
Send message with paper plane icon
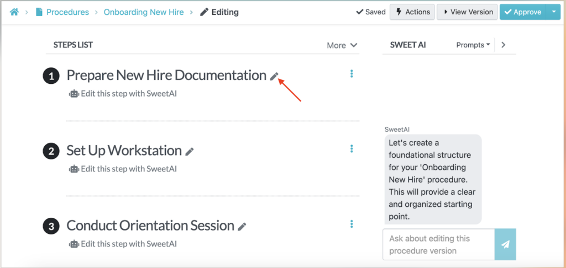505,244
